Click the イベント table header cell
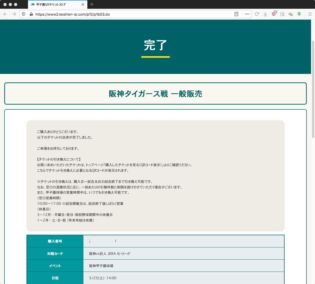The image size is (315, 284). pos(55,266)
